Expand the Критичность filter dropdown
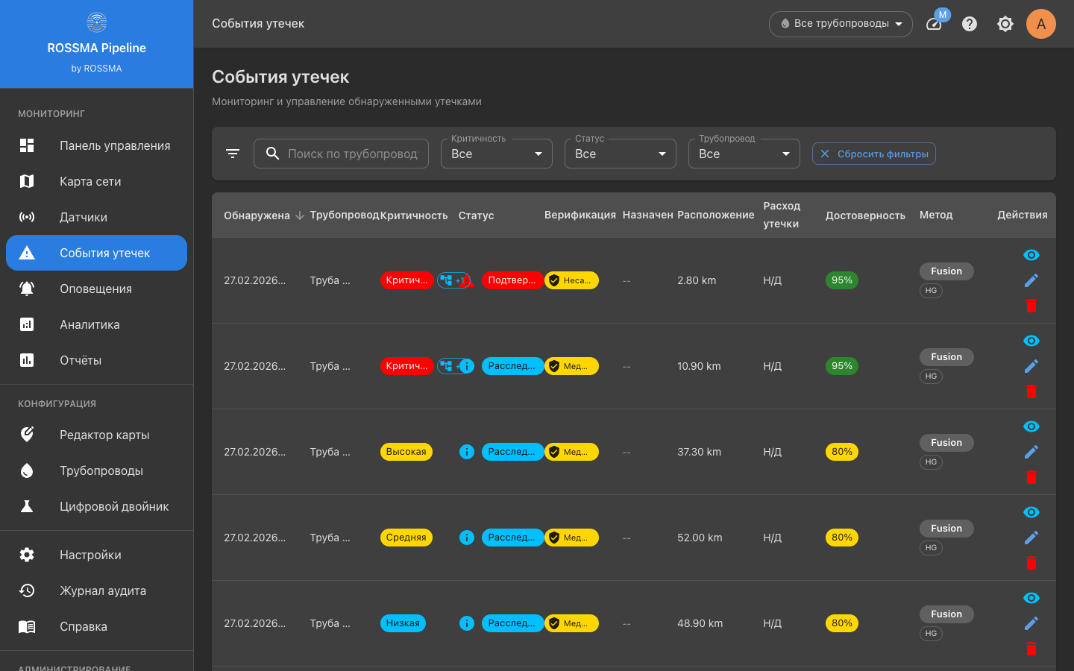1074x671 pixels. tap(496, 154)
